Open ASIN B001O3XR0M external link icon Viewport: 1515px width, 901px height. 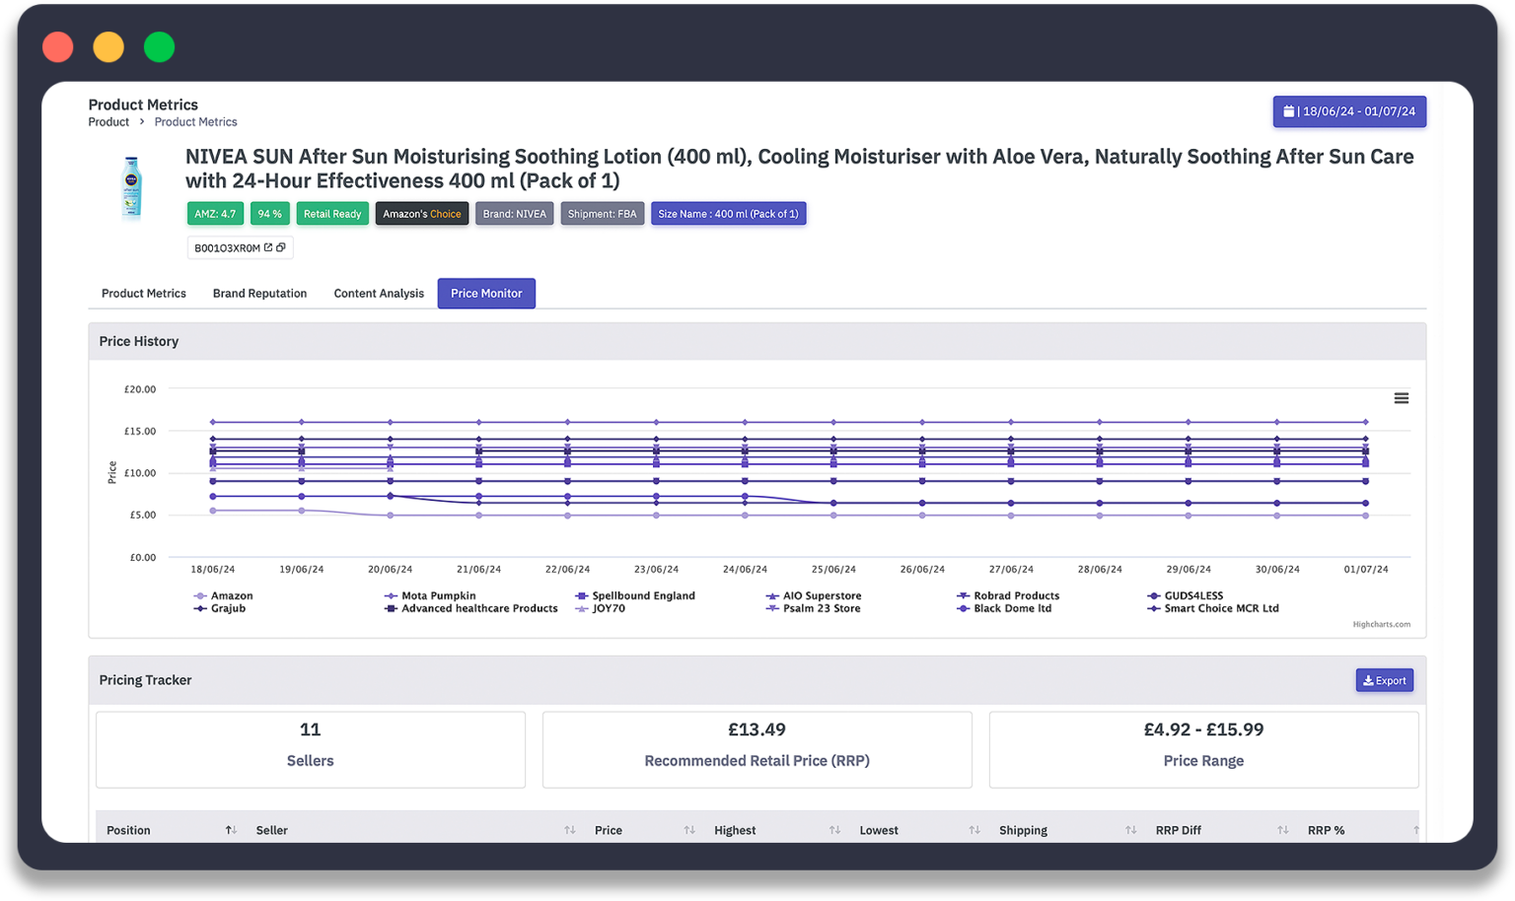(268, 247)
